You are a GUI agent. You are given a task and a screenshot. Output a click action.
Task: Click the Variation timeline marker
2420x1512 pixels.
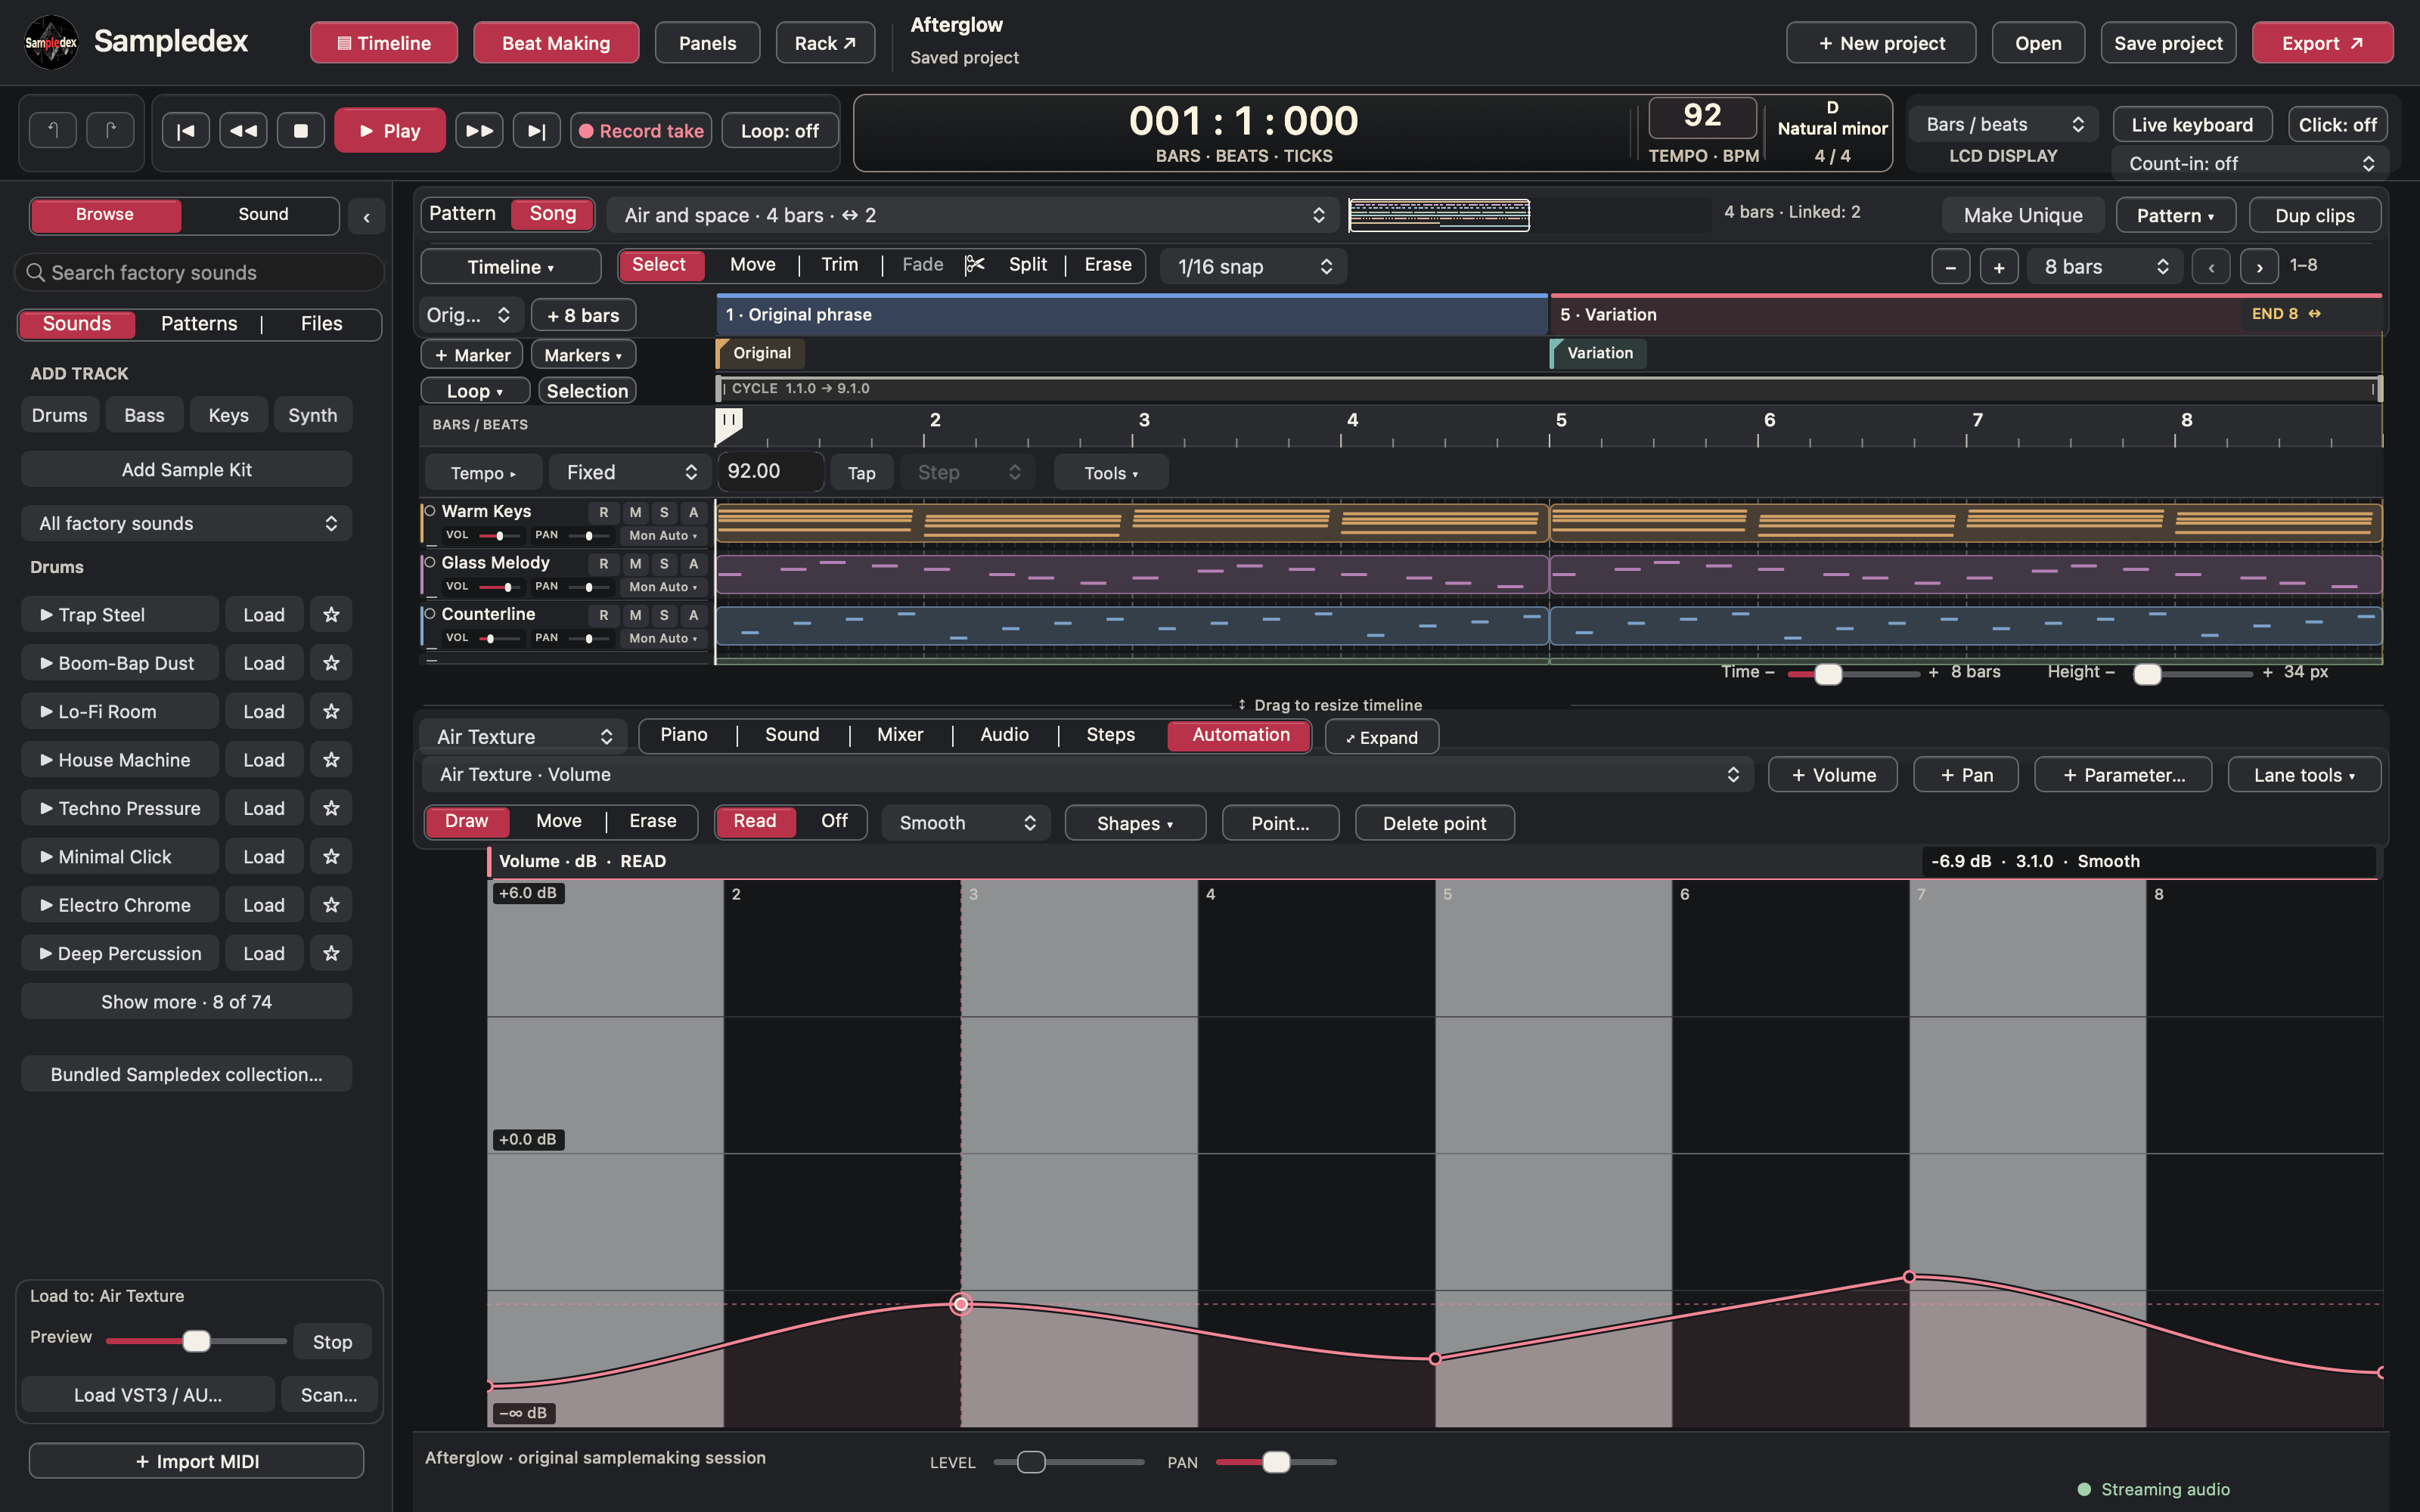[x=1597, y=353]
